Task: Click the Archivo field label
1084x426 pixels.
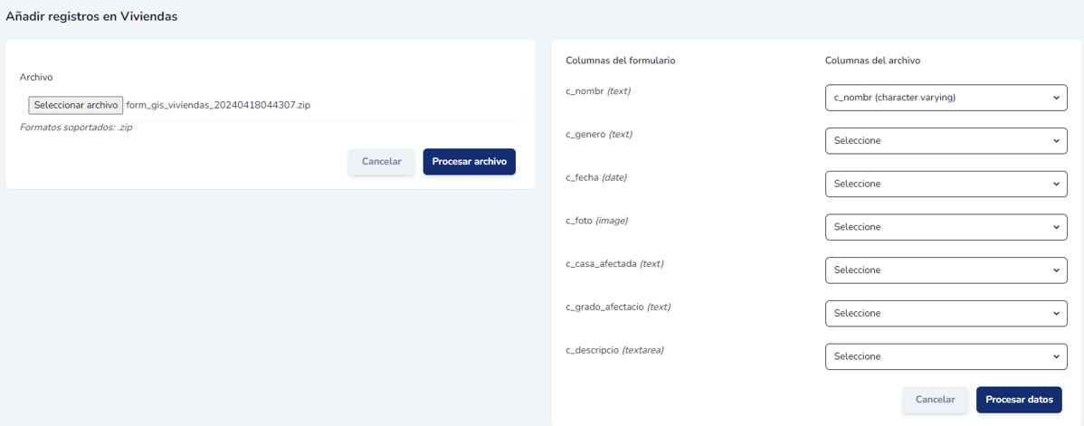Action: click(x=36, y=78)
